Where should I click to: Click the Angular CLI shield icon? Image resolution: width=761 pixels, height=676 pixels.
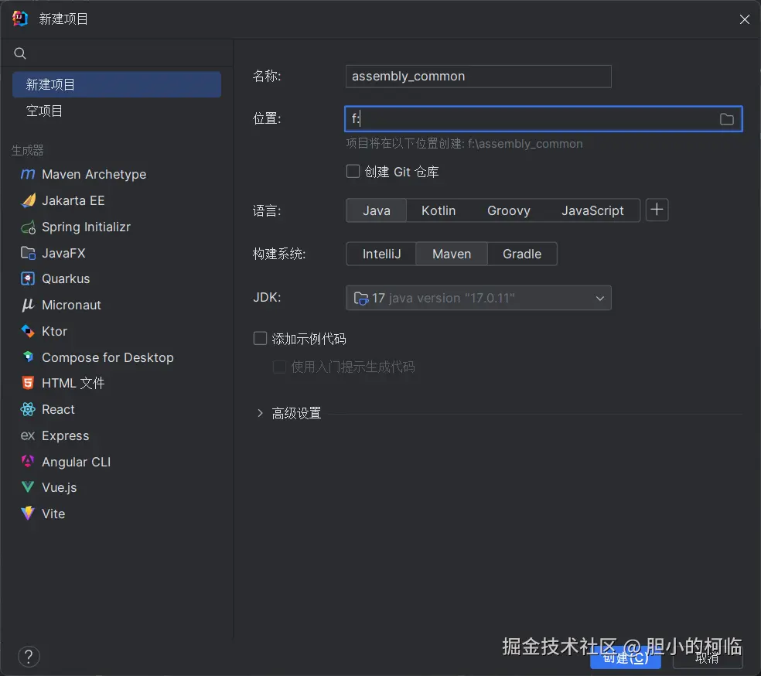coord(28,461)
